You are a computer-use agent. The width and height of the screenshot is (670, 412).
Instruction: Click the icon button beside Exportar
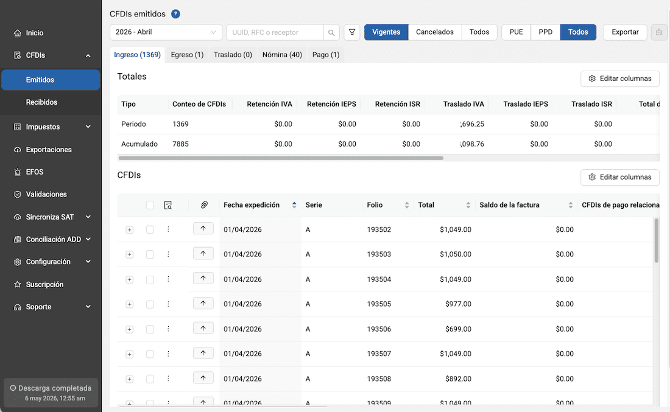(659, 32)
